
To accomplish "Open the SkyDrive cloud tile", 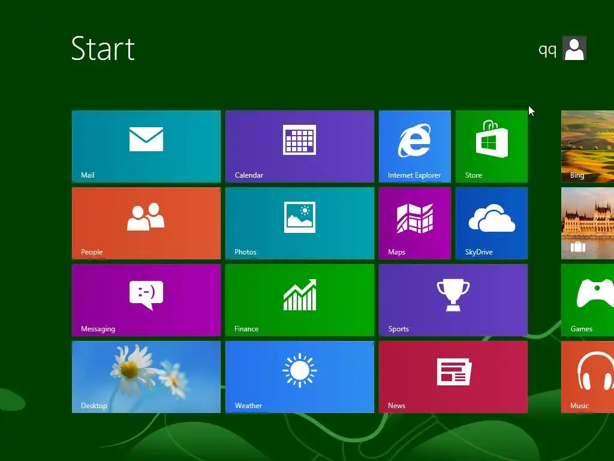I will (492, 223).
